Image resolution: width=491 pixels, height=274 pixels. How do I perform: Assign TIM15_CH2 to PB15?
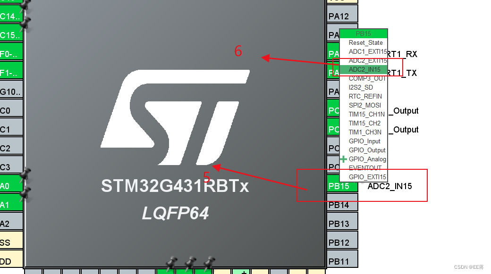coord(364,123)
